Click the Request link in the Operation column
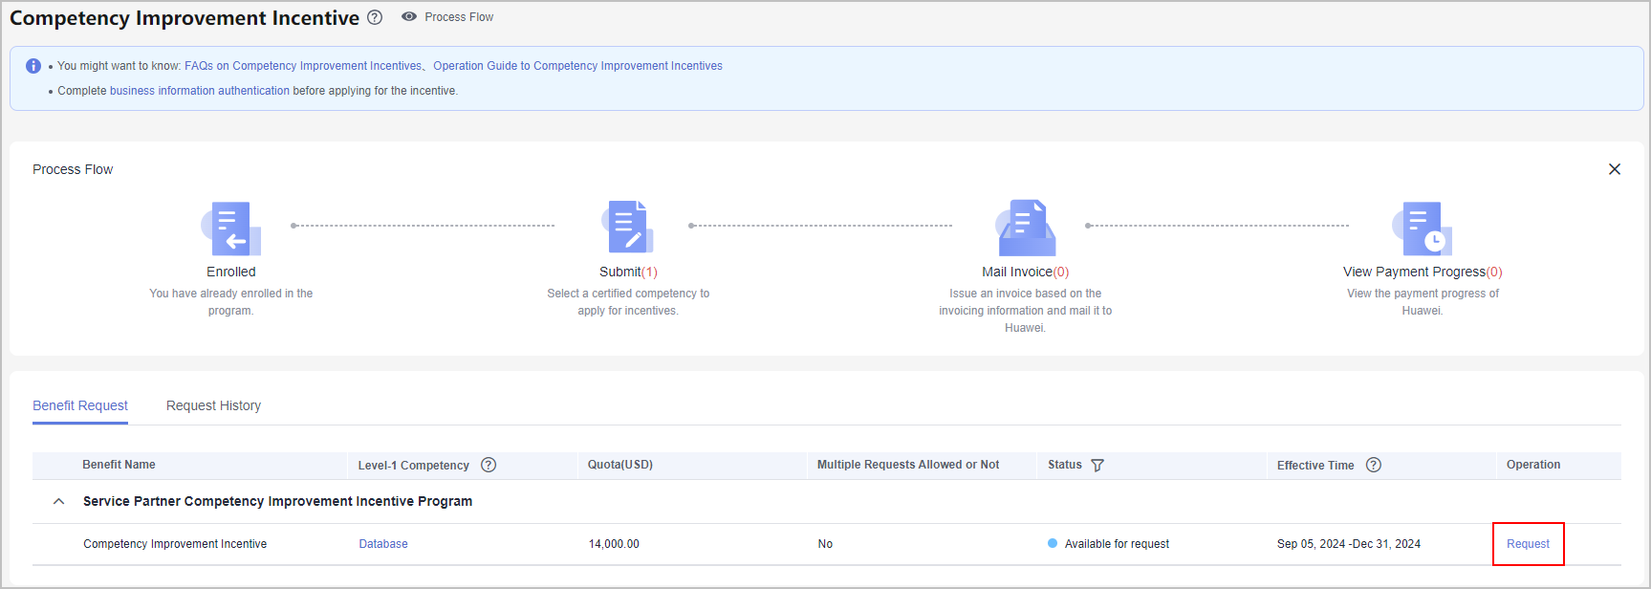The image size is (1651, 589). click(x=1528, y=544)
